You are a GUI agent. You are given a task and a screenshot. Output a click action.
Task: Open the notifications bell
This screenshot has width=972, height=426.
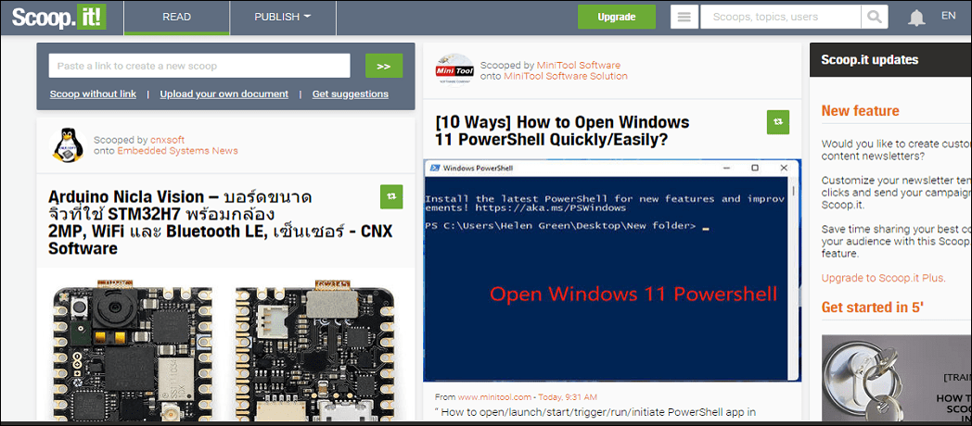coord(916,18)
